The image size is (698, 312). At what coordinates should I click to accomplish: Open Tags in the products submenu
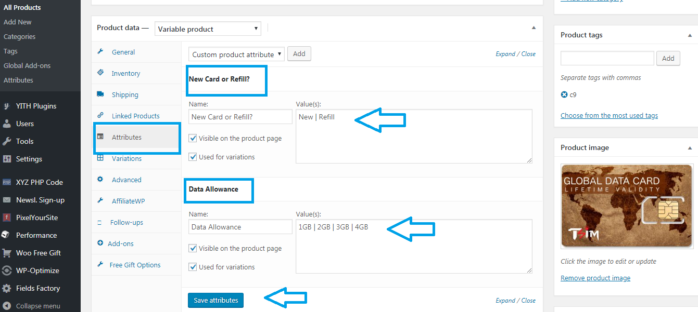[10, 51]
